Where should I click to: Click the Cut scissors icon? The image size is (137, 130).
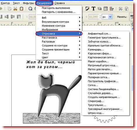(15, 9)
